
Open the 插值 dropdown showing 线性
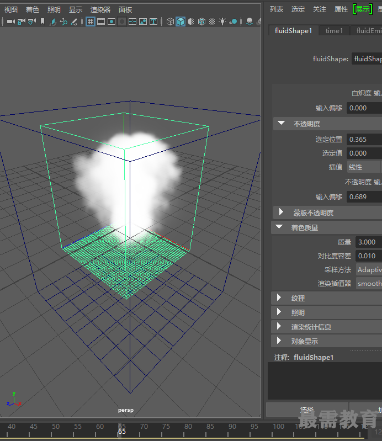[363, 167]
